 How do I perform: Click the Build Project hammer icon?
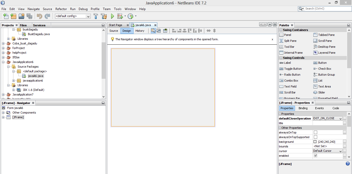pyautogui.click(x=95, y=16)
